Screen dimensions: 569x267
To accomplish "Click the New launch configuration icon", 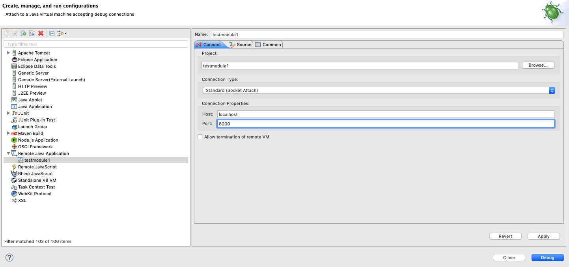I will [6, 34].
